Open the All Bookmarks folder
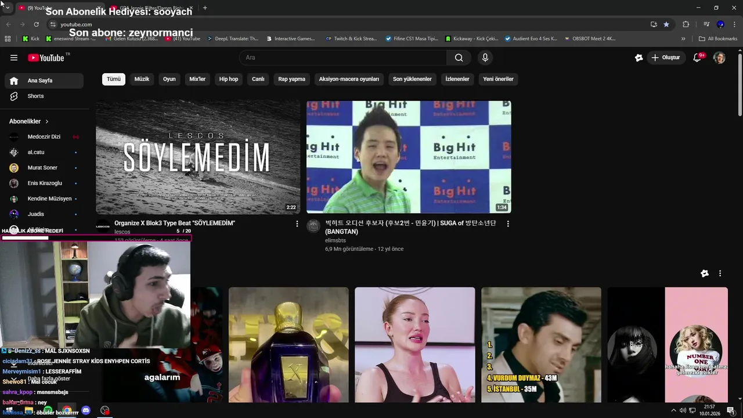The height and width of the screenshot is (418, 743). coord(718,39)
